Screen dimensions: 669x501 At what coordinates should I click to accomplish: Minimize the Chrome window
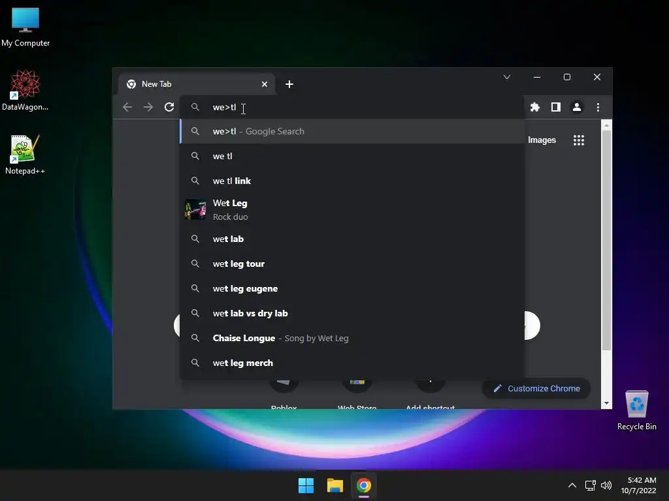pyautogui.click(x=537, y=77)
